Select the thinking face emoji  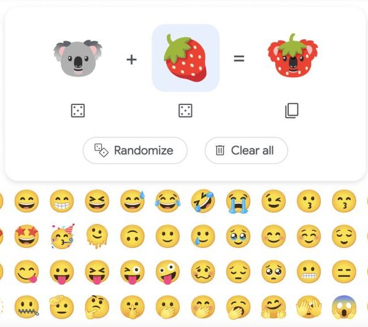pyautogui.click(x=97, y=307)
